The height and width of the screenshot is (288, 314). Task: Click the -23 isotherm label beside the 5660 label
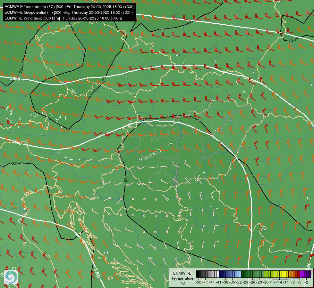coord(21,71)
